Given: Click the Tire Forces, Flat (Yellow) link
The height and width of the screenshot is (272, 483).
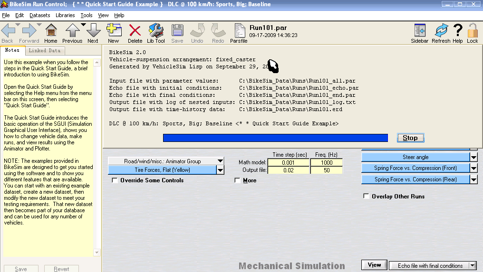Looking at the screenshot, I should pyautogui.click(x=162, y=170).
